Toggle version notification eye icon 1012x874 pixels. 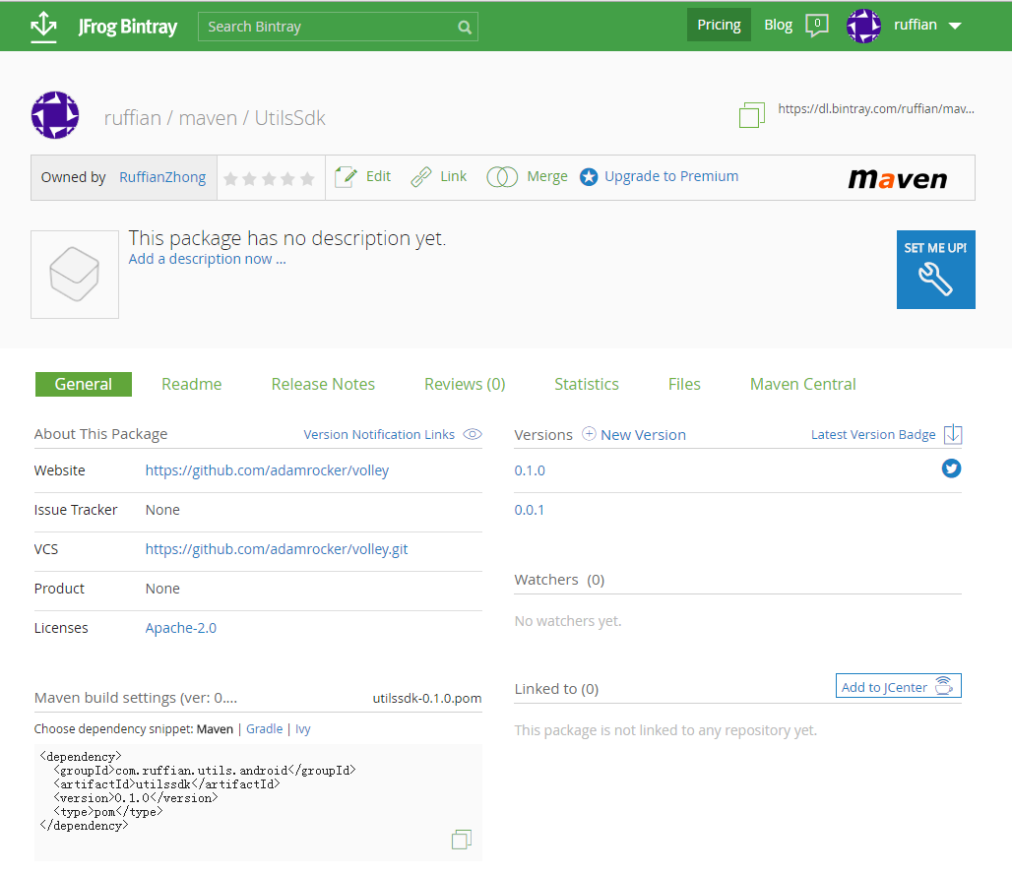coord(473,434)
